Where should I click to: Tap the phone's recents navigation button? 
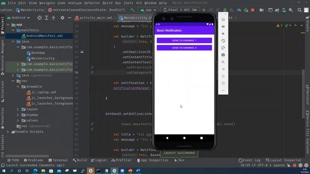(x=201, y=138)
